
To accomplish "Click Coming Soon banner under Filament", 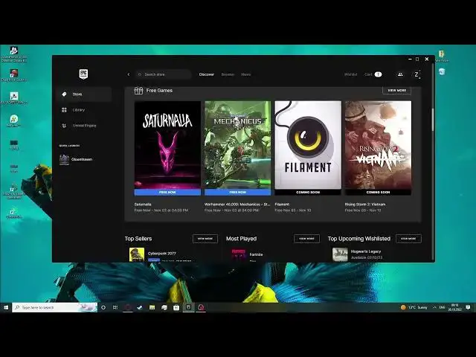I will pos(308,192).
